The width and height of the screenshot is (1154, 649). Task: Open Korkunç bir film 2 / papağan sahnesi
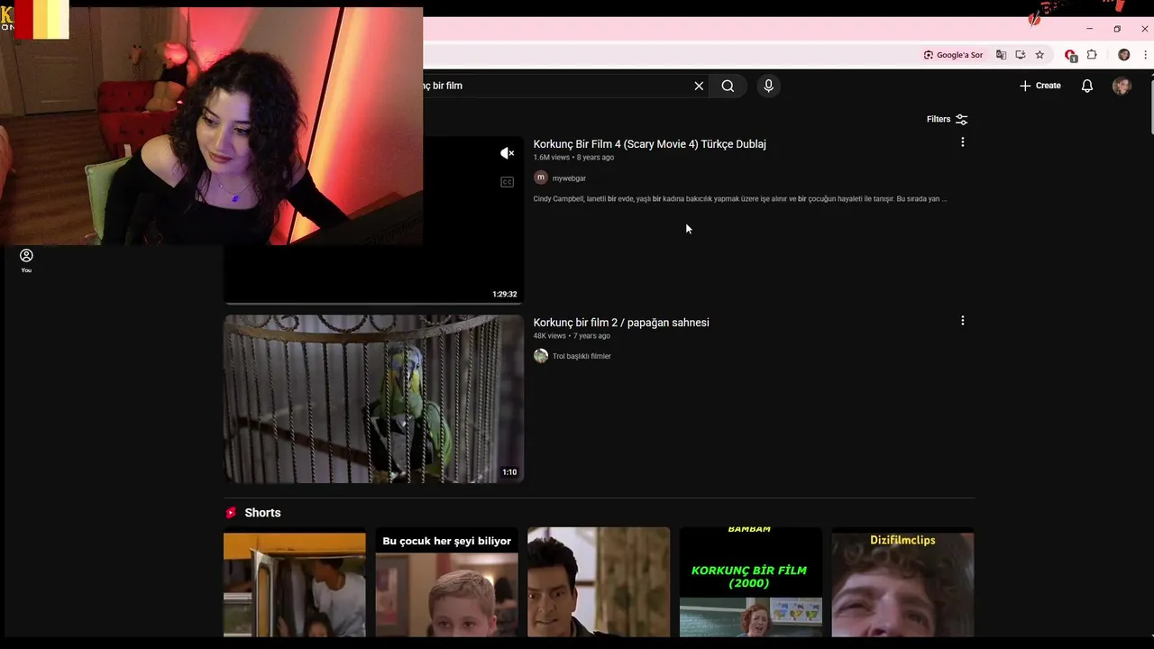(x=621, y=323)
